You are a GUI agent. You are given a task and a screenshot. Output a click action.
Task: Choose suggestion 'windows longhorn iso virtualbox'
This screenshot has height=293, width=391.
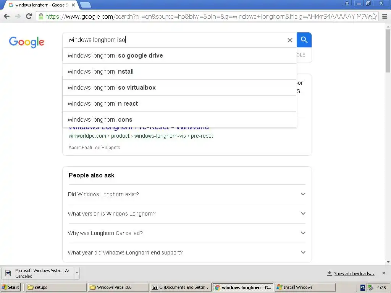(179, 87)
